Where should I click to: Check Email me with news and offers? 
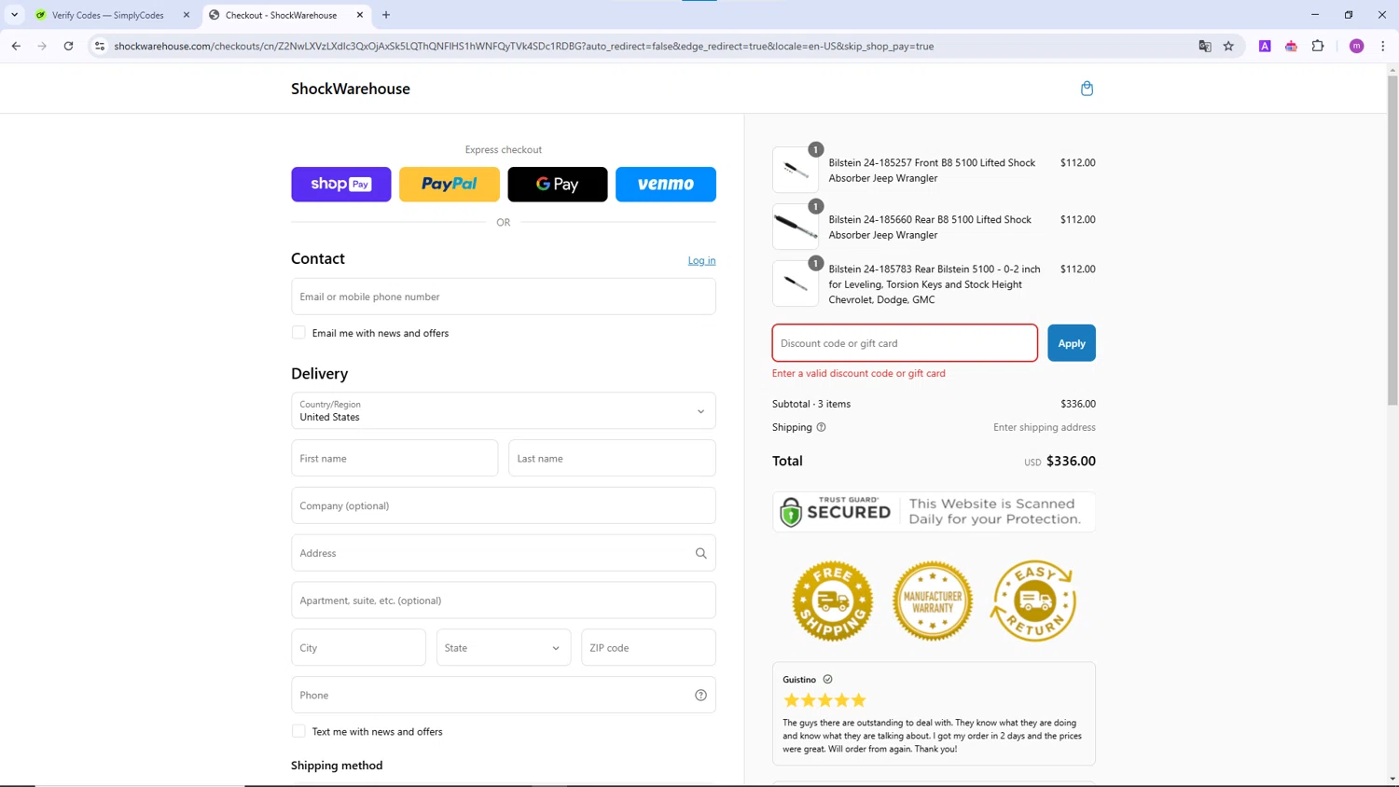tap(298, 333)
